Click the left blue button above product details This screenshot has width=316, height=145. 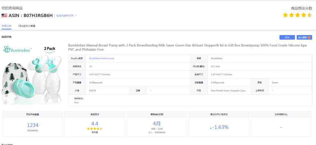[x=287, y=37]
